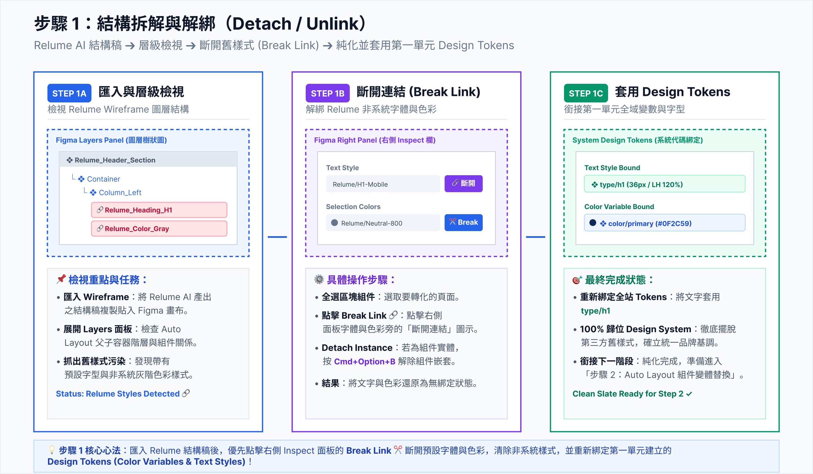The image size is (813, 474).
Task: Select the Relume_Color_Gray layer name
Action: [137, 229]
